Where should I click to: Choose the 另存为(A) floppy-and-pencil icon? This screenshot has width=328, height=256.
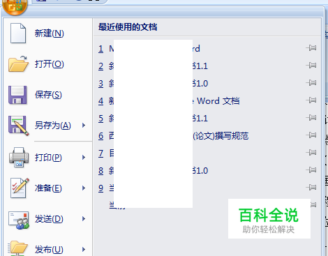coord(19,126)
